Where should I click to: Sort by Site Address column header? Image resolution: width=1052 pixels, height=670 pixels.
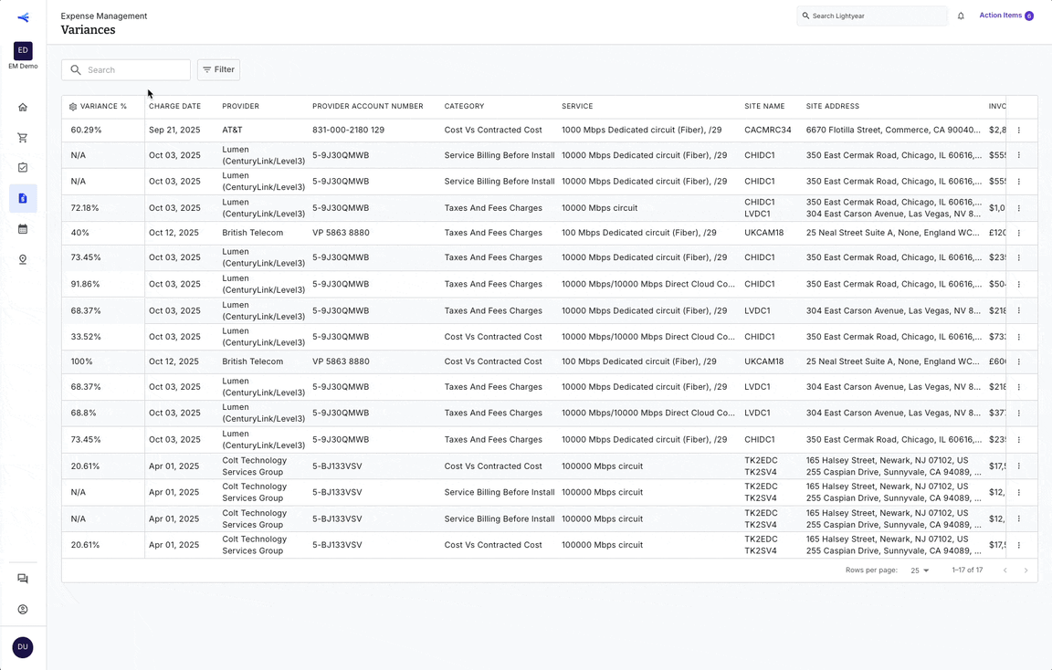coord(833,107)
